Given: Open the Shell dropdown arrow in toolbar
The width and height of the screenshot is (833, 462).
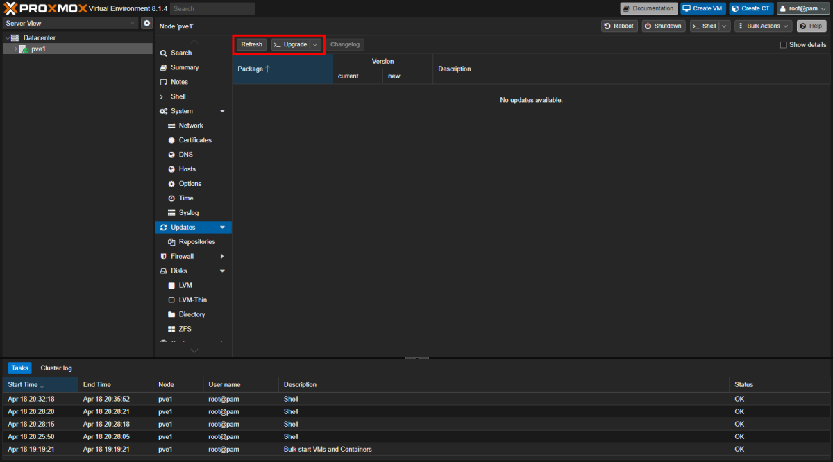Looking at the screenshot, I should coord(725,26).
